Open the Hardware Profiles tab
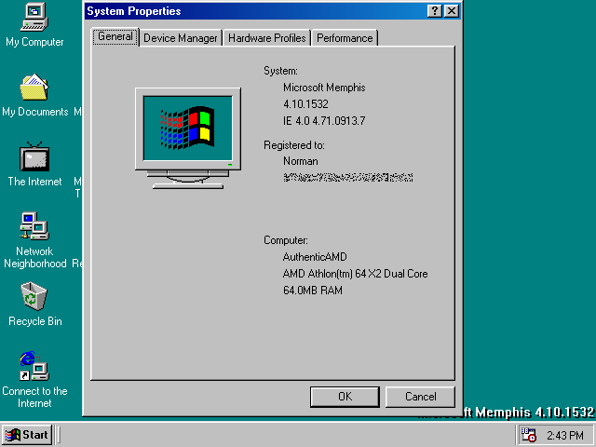 pyautogui.click(x=266, y=38)
